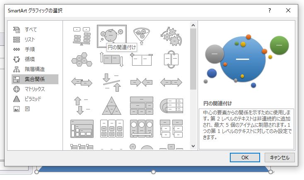Screen dimensions: 304x180
Task: Select the three-circle column arrow layout
Action: click(x=142, y=129)
